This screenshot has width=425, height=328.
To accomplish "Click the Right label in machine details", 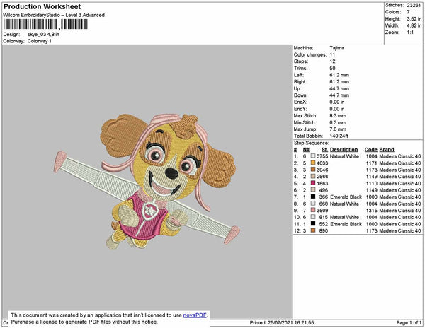I will tap(300, 82).
